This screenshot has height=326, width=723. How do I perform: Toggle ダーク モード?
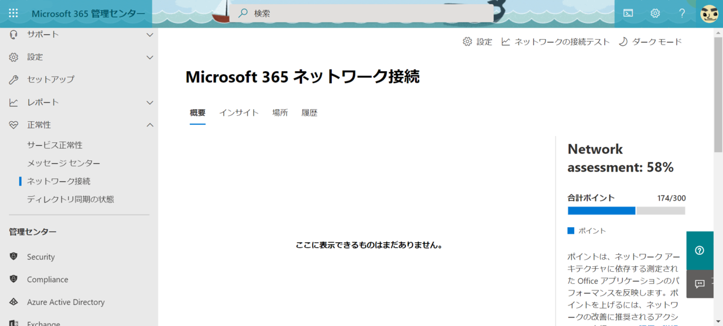point(657,42)
